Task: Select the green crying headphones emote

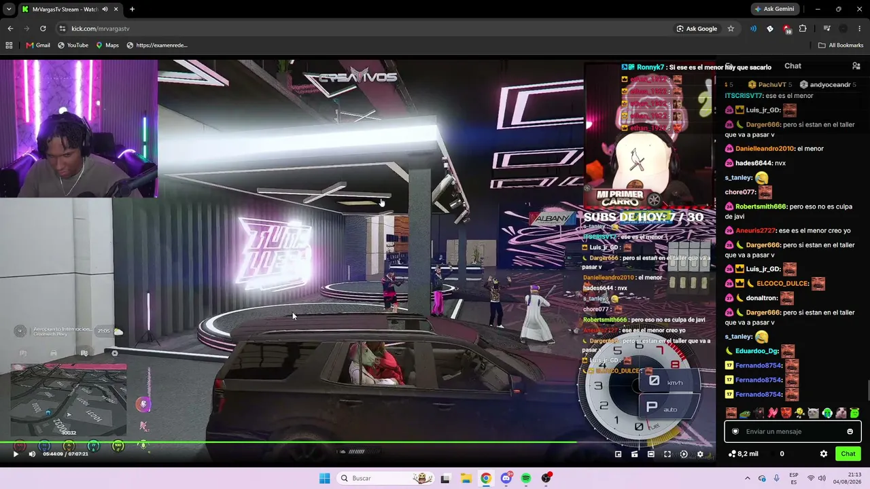Action: click(x=827, y=413)
